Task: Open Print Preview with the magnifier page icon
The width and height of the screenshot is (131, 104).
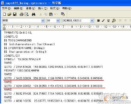Action: pyautogui.click(x=27, y=14)
